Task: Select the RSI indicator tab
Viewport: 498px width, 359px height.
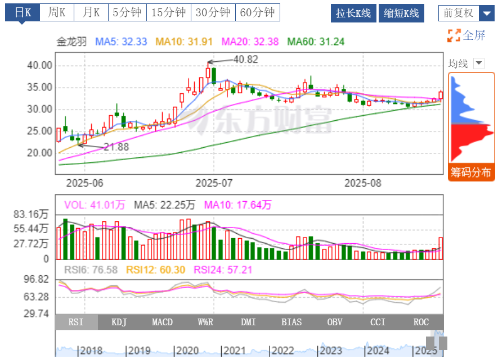Action: (76, 322)
